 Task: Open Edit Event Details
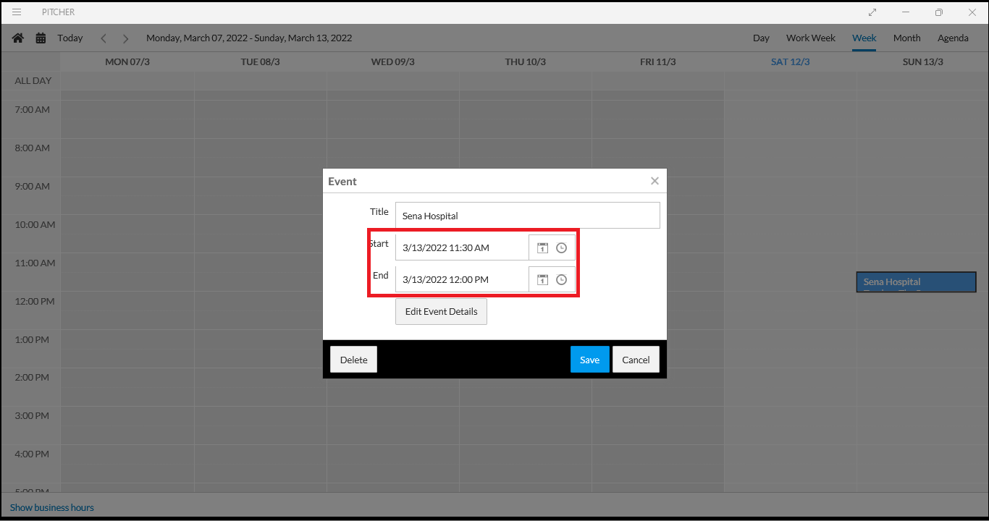[x=441, y=312]
